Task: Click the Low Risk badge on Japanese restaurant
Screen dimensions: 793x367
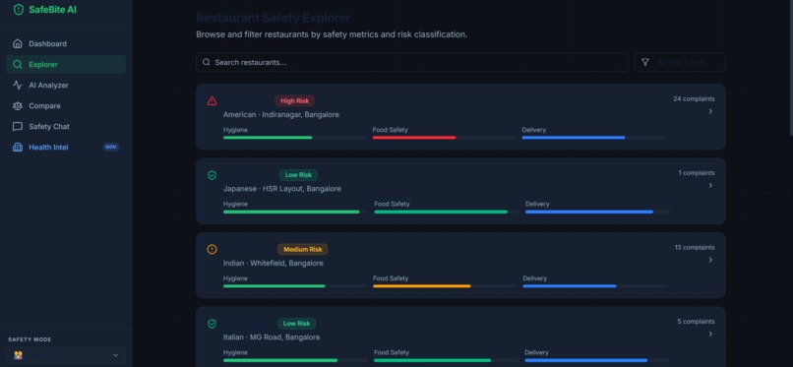Action: pyautogui.click(x=298, y=175)
